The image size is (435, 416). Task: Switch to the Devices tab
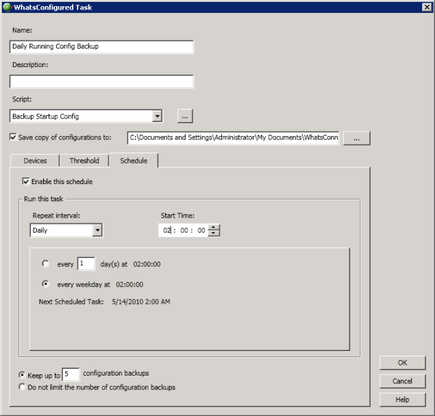click(x=35, y=161)
